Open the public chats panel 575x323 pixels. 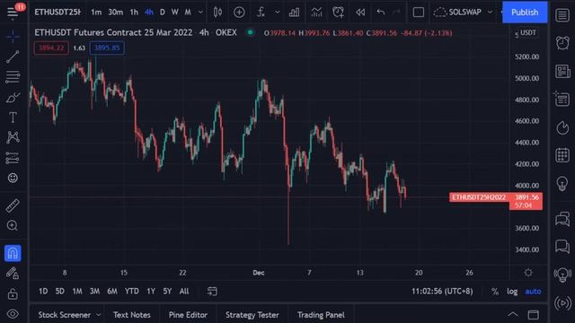tap(562, 219)
